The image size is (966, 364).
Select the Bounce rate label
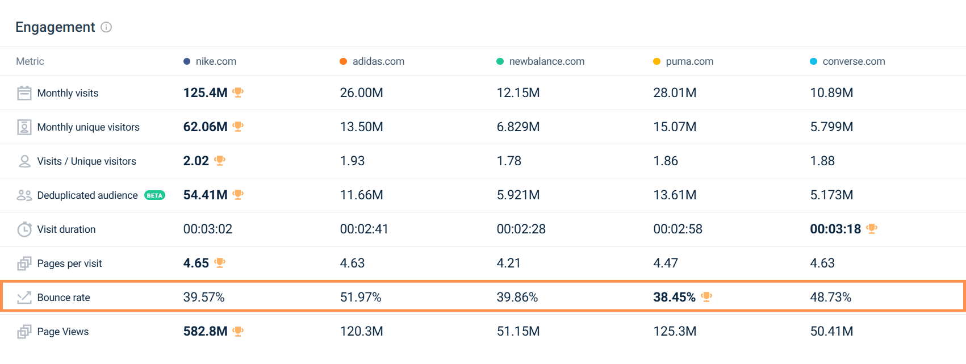click(x=64, y=298)
